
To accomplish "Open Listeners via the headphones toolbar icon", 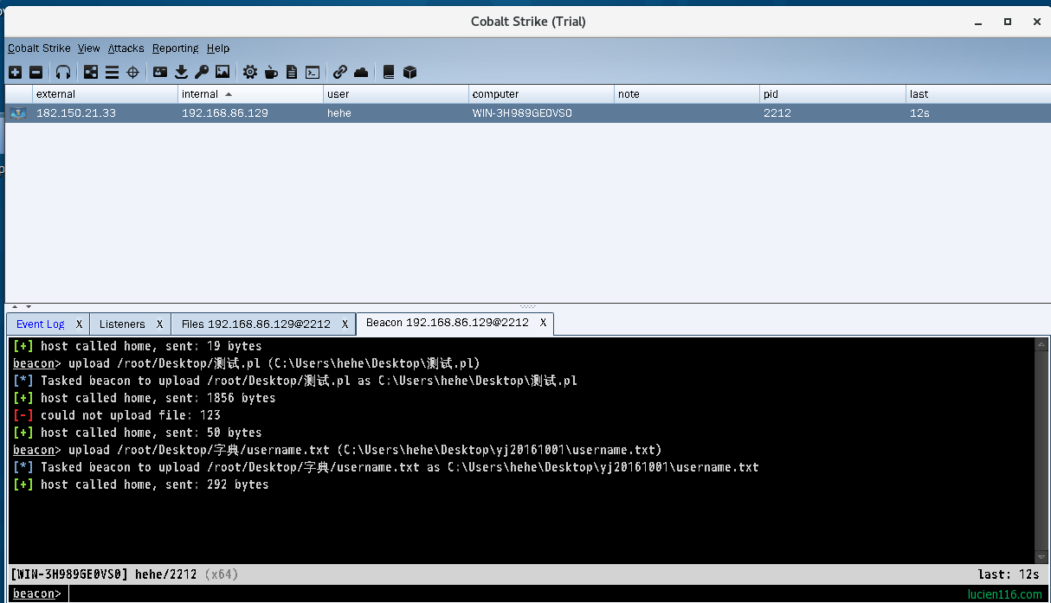I will point(63,73).
